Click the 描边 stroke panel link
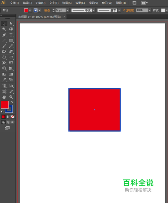 tap(47, 10)
